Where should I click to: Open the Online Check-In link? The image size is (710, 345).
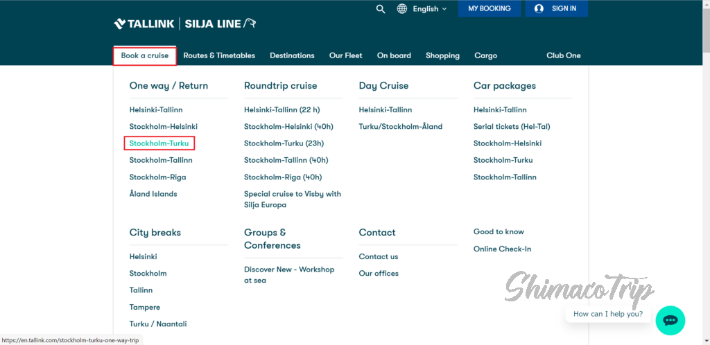click(502, 249)
